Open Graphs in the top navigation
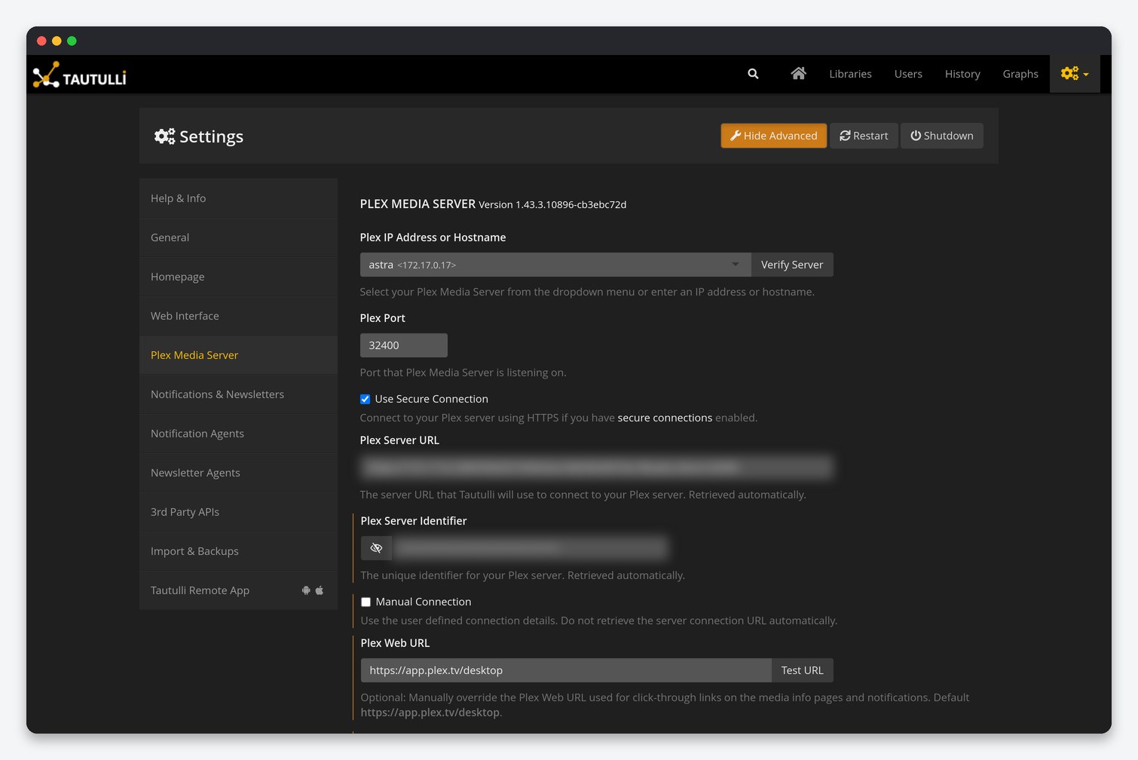 (x=1020, y=74)
